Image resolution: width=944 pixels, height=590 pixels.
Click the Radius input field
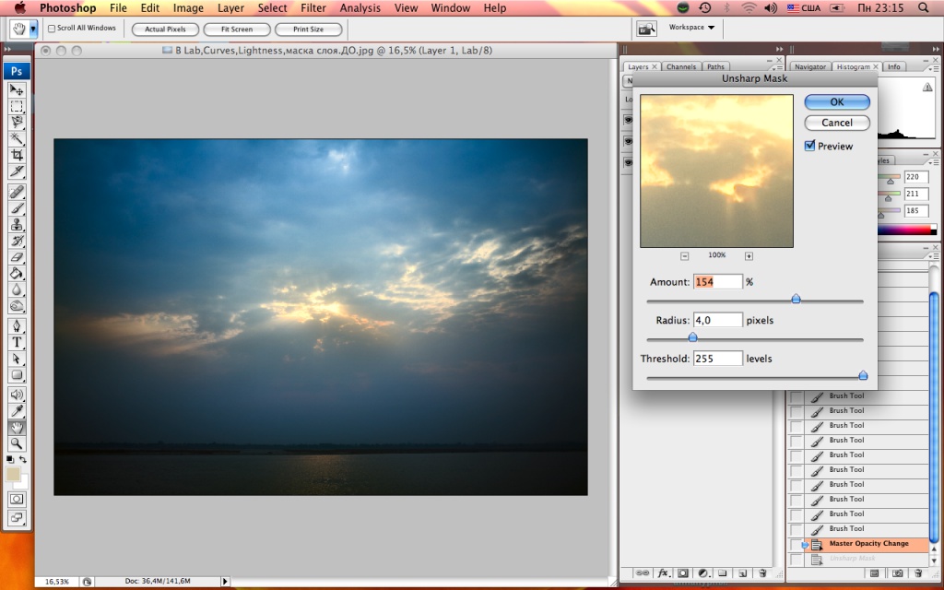coord(717,320)
